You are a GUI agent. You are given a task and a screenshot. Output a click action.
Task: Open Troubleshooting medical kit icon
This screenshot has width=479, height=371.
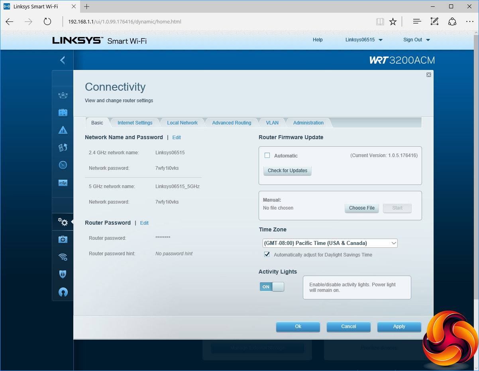coord(63,239)
